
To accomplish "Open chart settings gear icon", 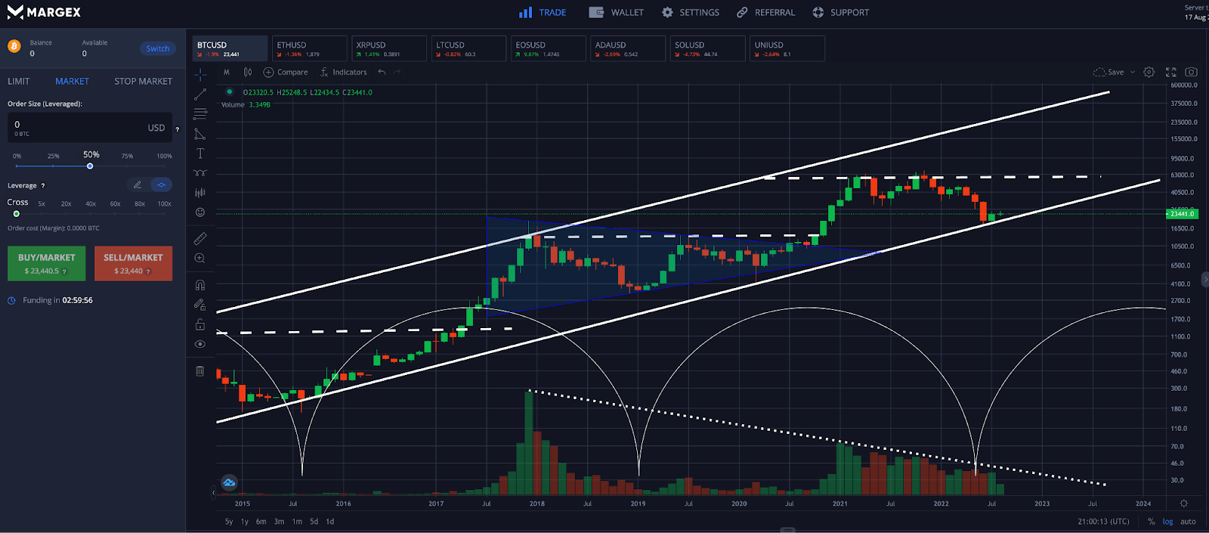I will point(1149,72).
